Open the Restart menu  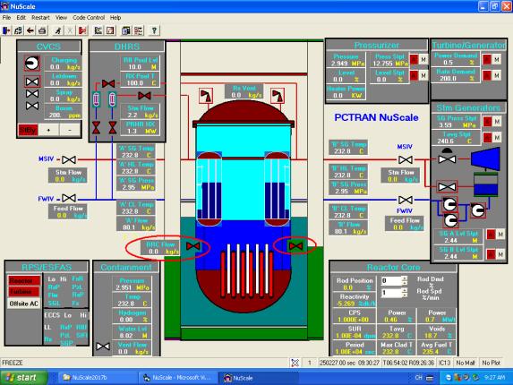(x=40, y=17)
